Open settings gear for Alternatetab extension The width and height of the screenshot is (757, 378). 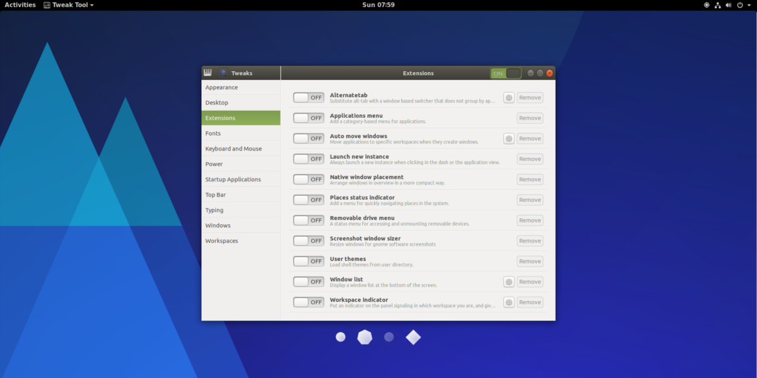tap(508, 98)
